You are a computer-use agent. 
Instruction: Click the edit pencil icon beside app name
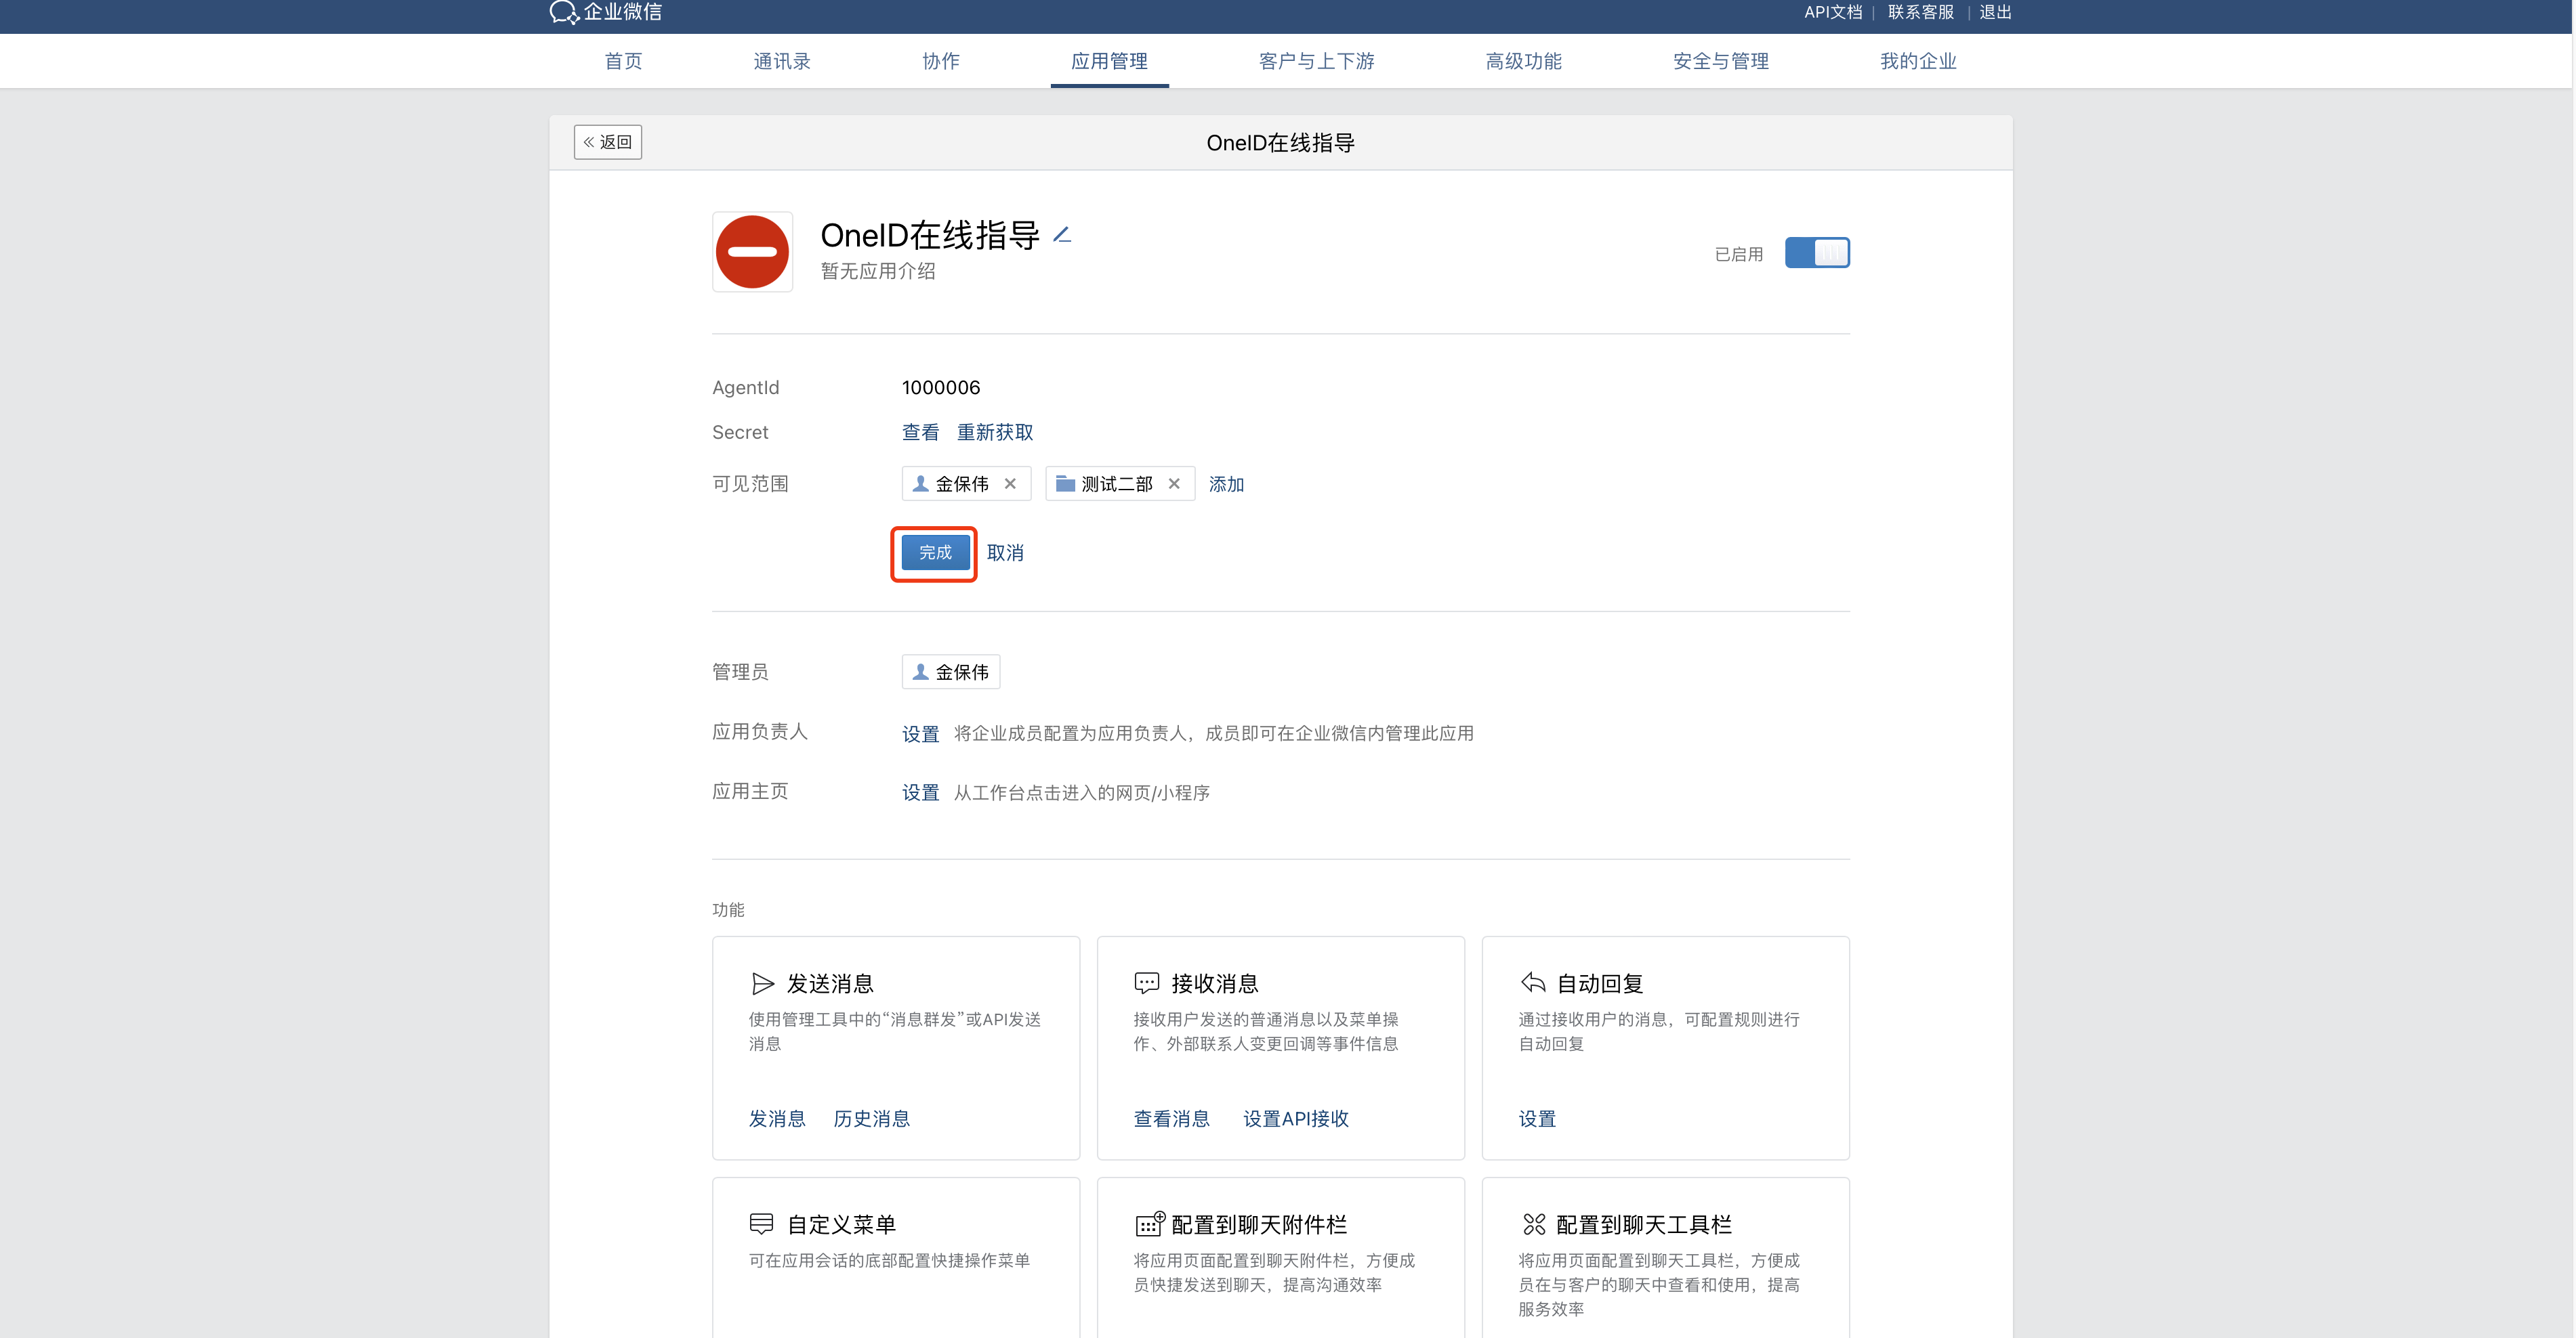[1062, 235]
